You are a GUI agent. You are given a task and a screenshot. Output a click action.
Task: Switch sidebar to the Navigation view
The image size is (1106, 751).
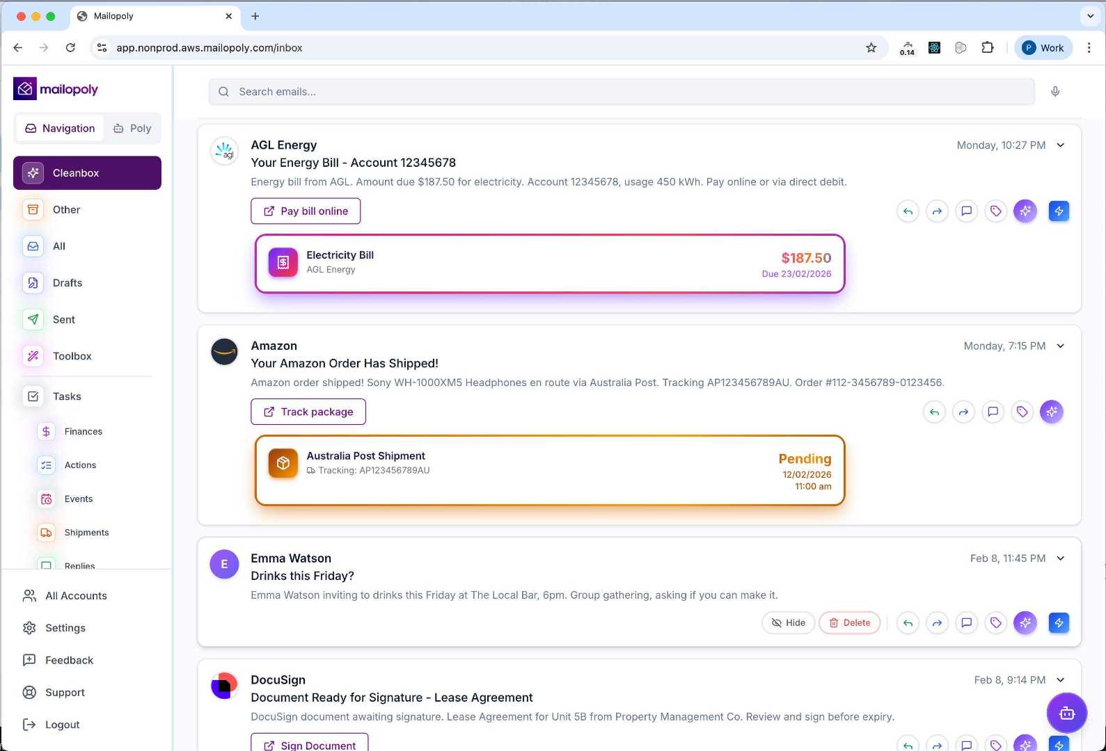pos(60,129)
